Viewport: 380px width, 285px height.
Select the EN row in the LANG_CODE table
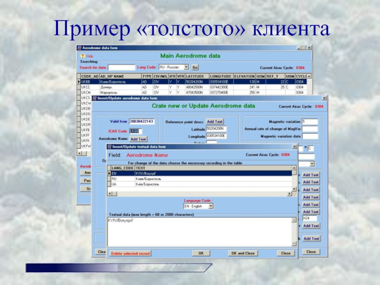(x=201, y=173)
